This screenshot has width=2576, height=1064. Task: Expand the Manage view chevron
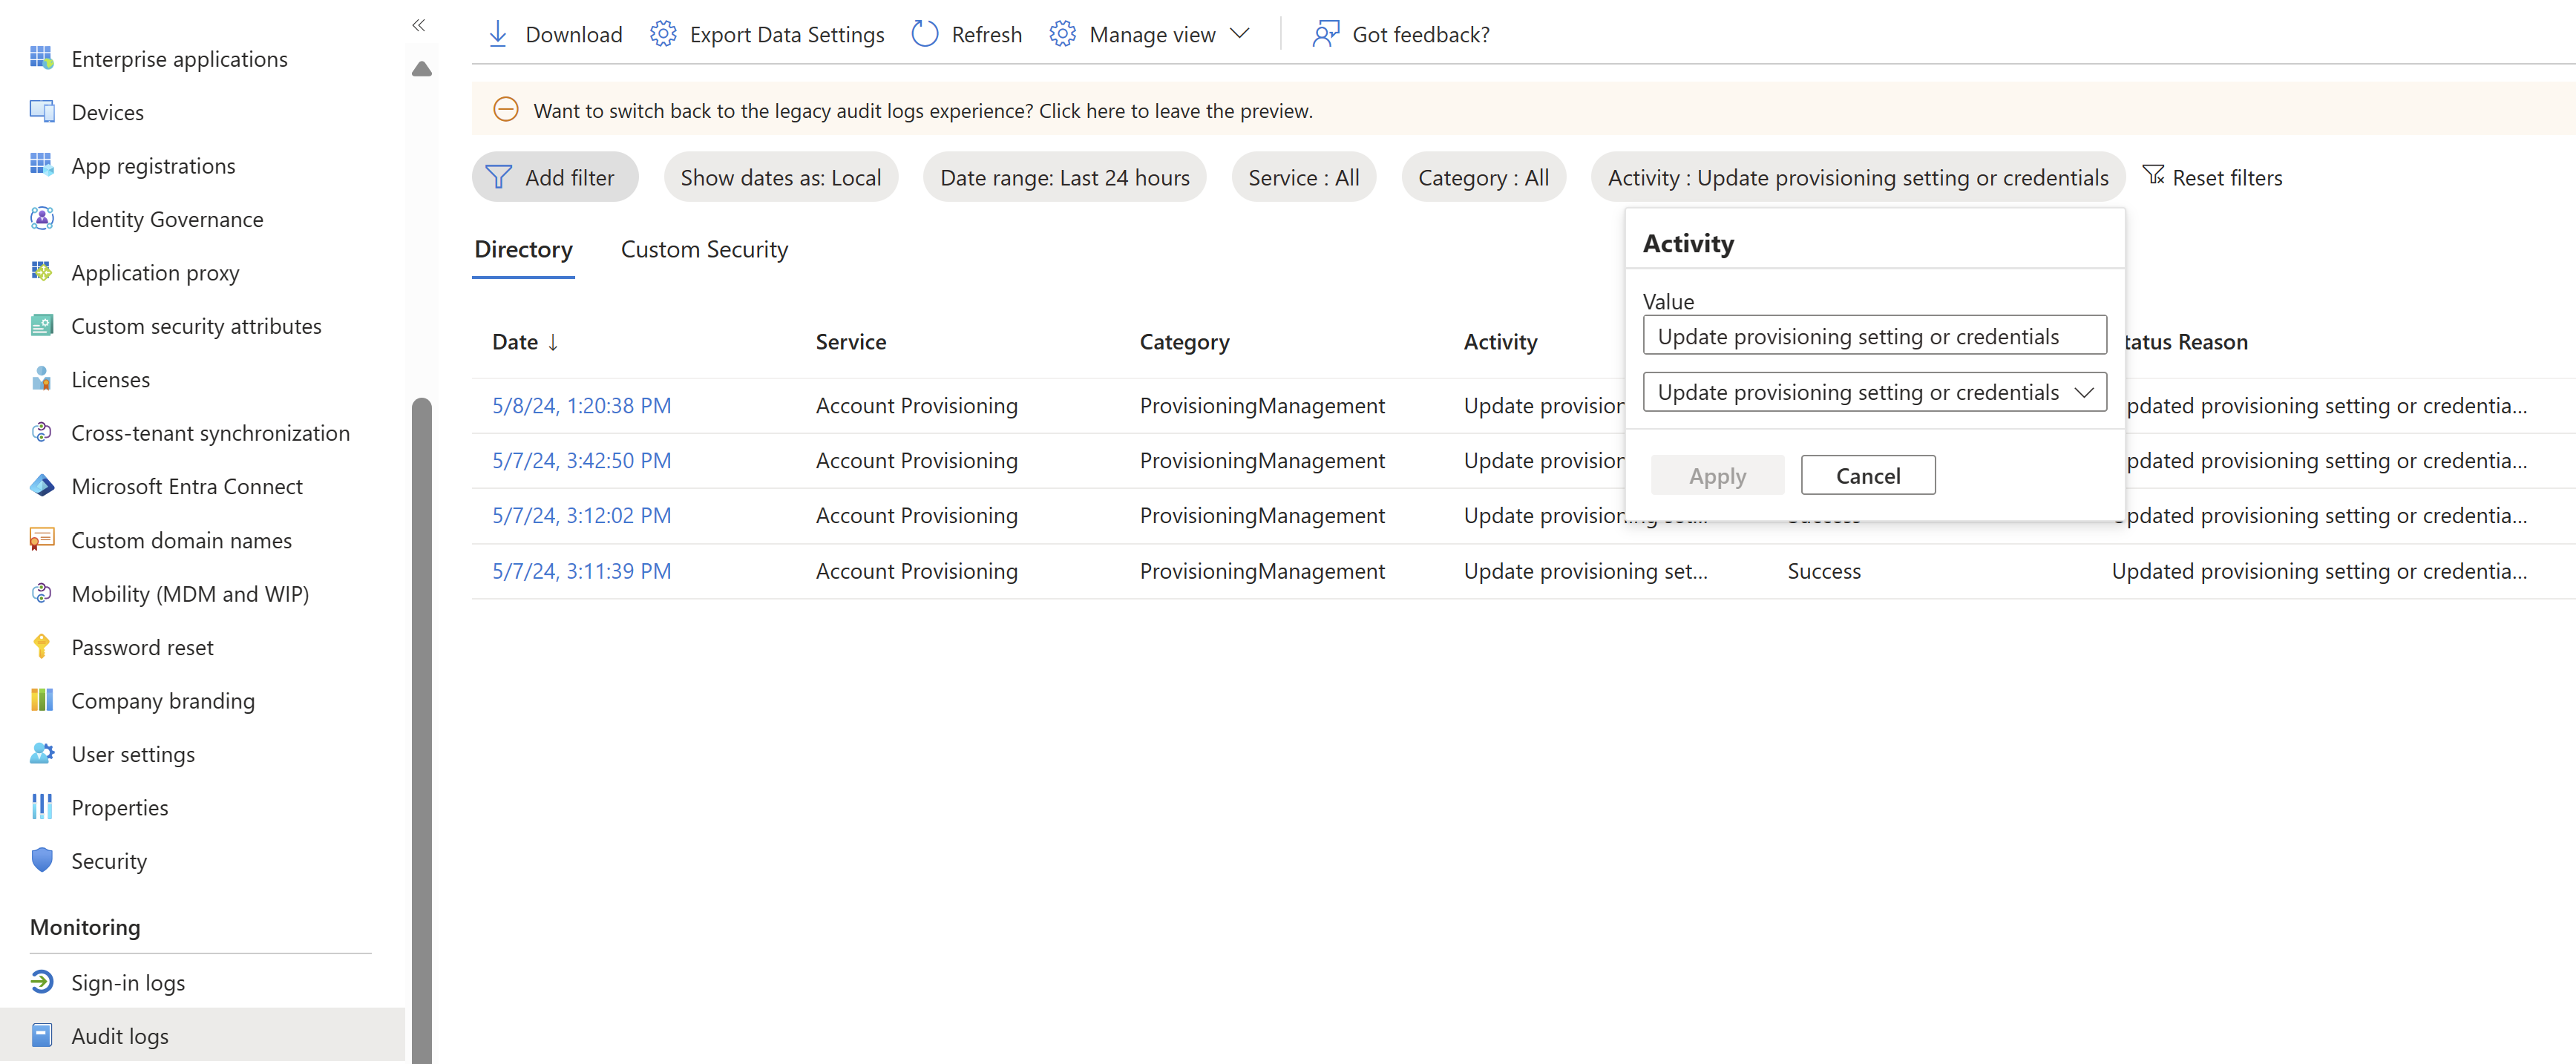(1247, 33)
